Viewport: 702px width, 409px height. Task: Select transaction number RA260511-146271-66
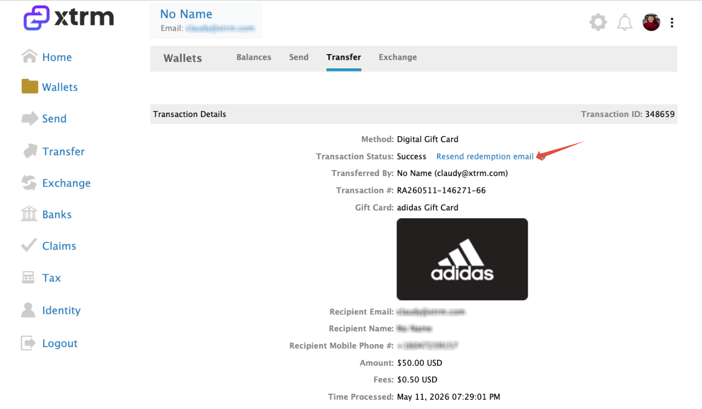pyautogui.click(x=441, y=190)
